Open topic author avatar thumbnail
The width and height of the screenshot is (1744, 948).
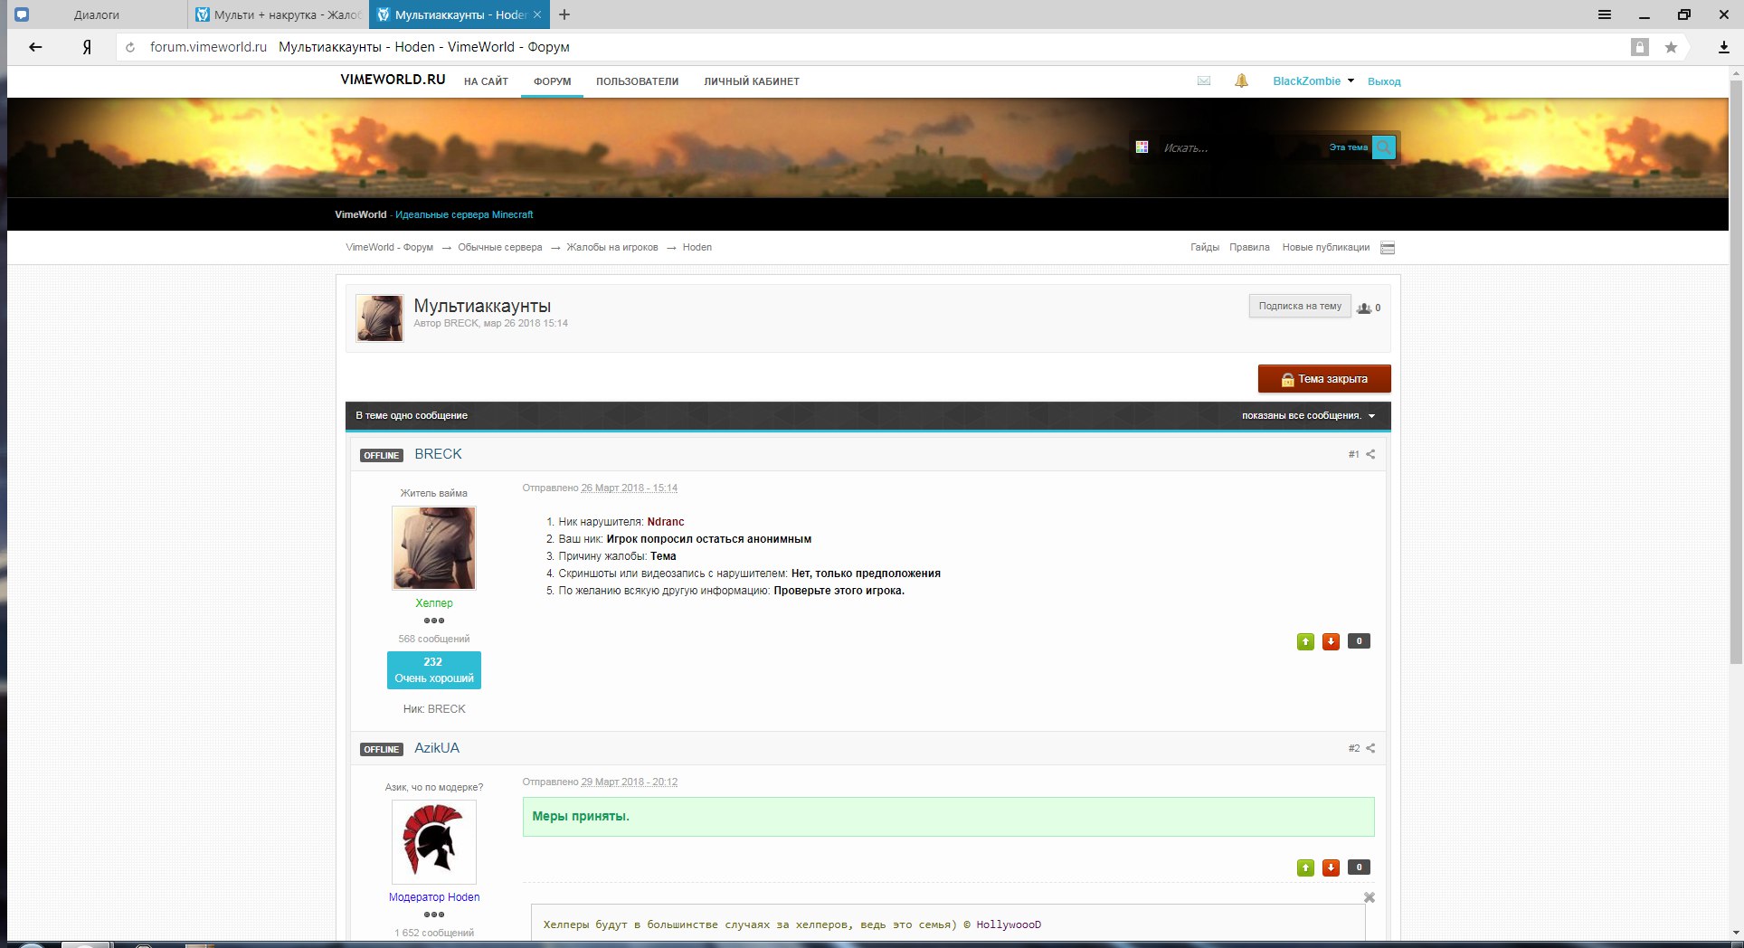coord(379,318)
